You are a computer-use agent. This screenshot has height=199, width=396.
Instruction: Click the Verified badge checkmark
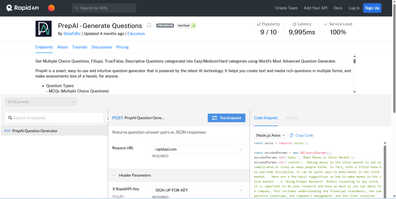(x=194, y=25)
